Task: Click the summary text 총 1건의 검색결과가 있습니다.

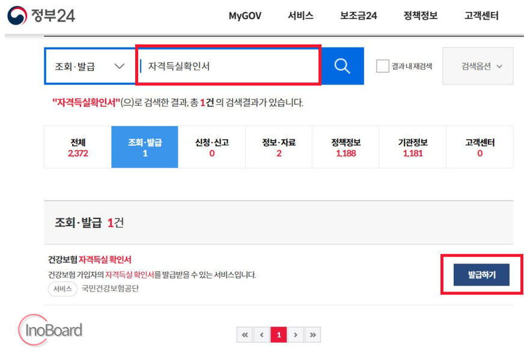Action: click(247, 102)
